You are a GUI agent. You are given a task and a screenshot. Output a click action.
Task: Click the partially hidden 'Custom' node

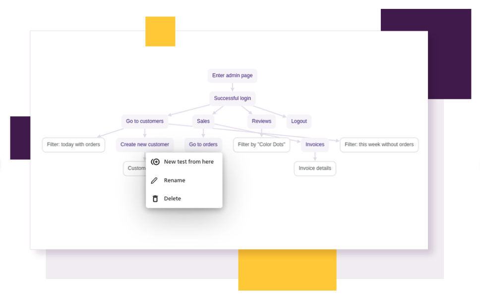(x=135, y=168)
